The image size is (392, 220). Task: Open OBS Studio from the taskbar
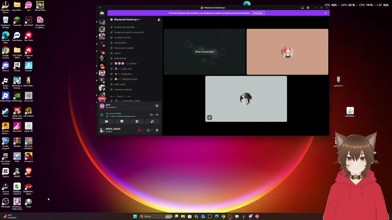[x=230, y=216]
